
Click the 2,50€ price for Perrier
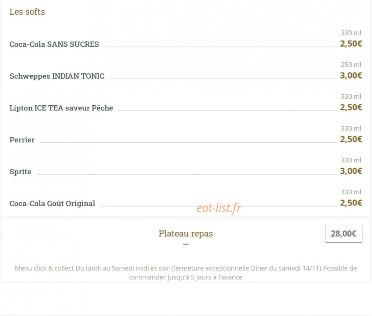pyautogui.click(x=351, y=139)
